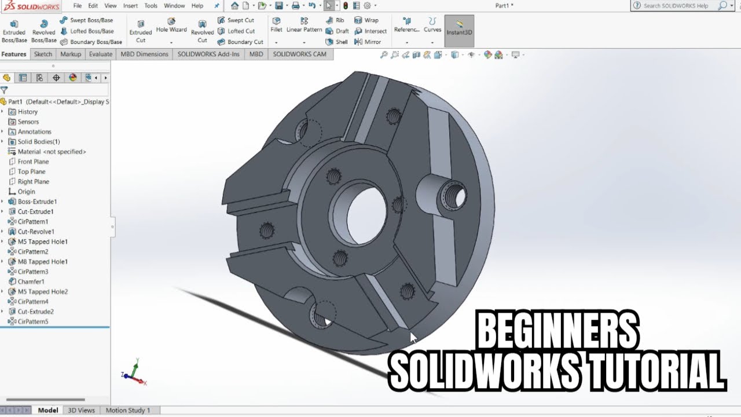Select the Extruded Cut tool
Image resolution: width=741 pixels, height=417 pixels.
click(141, 32)
